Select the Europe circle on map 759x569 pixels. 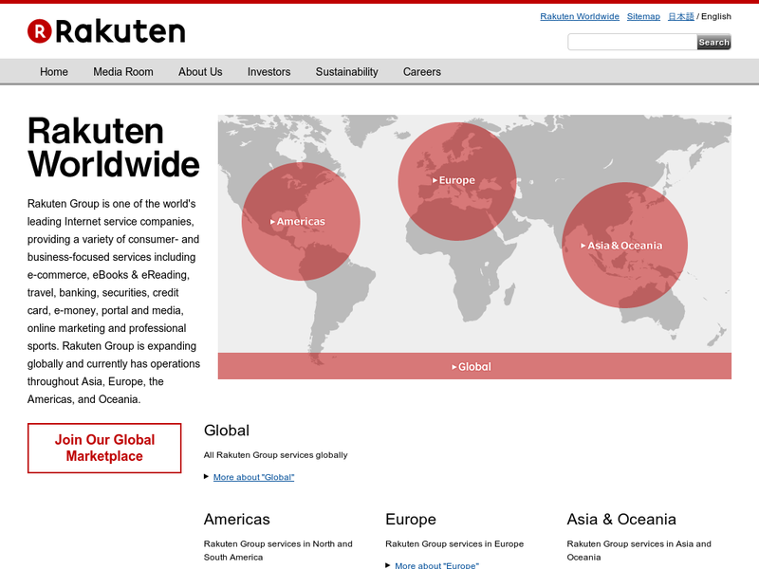click(456, 180)
